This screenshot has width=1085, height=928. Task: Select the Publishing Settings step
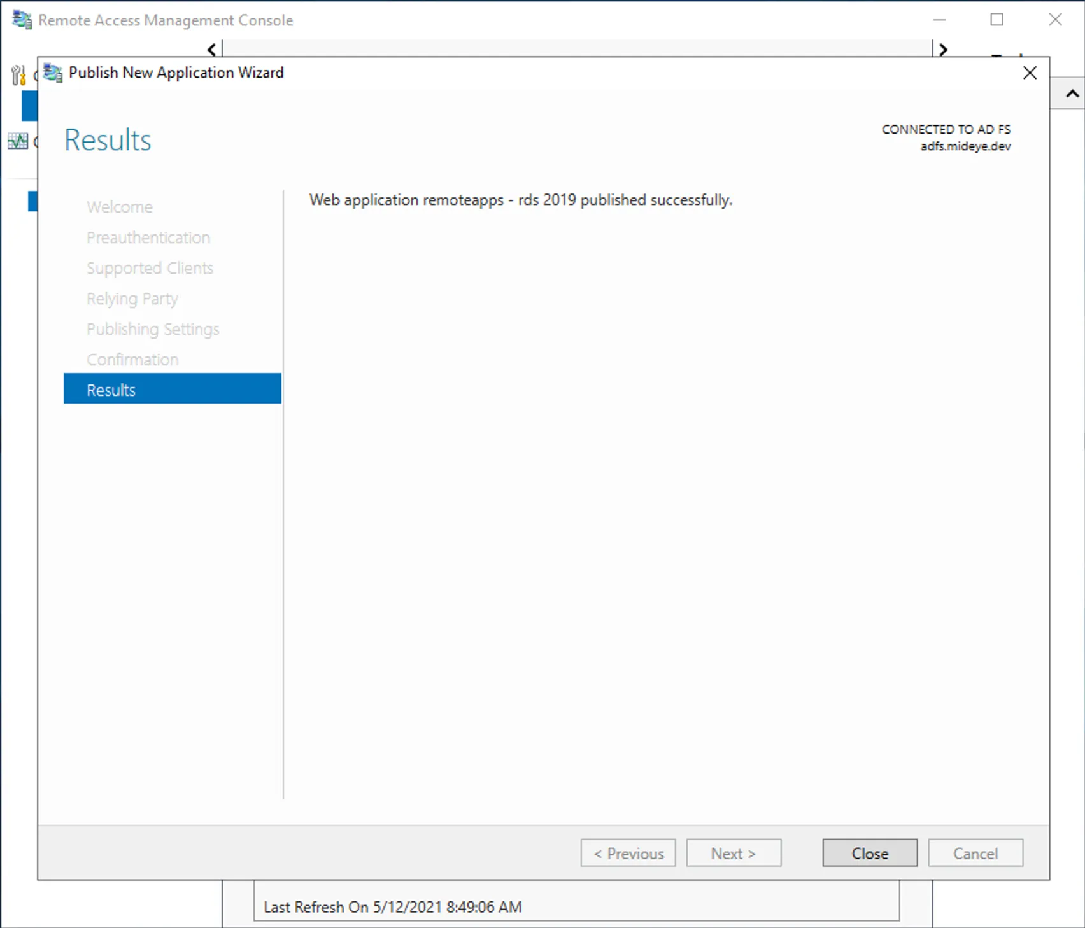[x=153, y=328]
